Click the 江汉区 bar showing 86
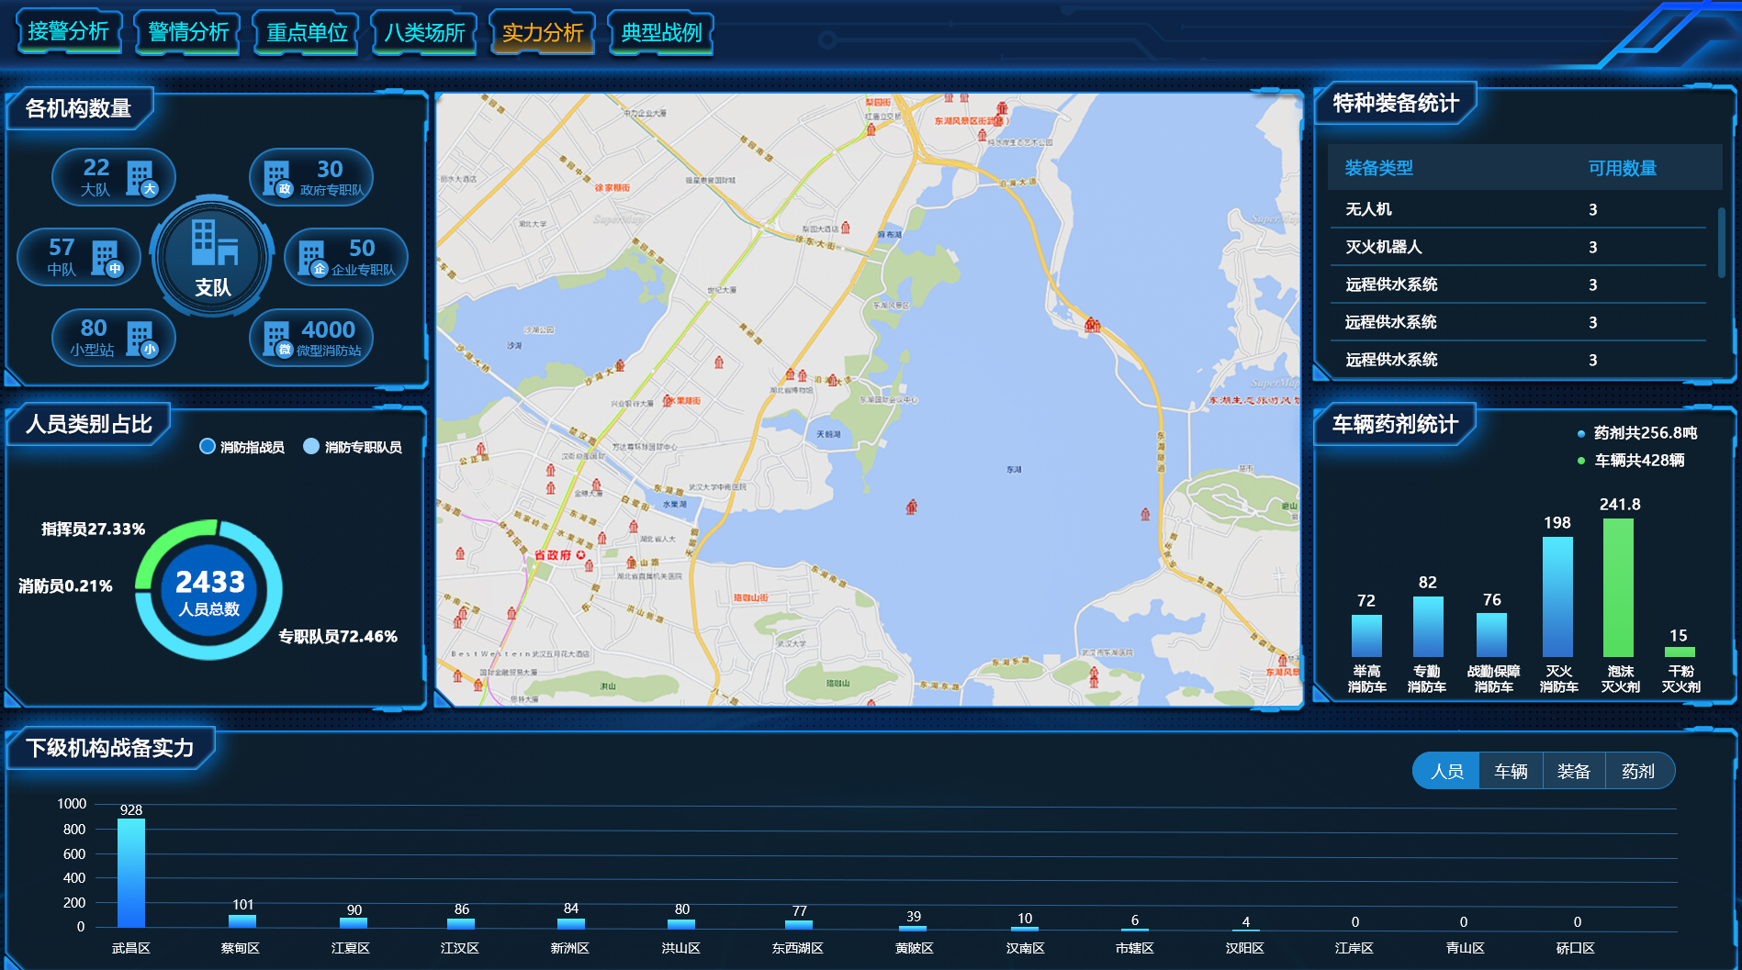The width and height of the screenshot is (1742, 970). coord(461,923)
